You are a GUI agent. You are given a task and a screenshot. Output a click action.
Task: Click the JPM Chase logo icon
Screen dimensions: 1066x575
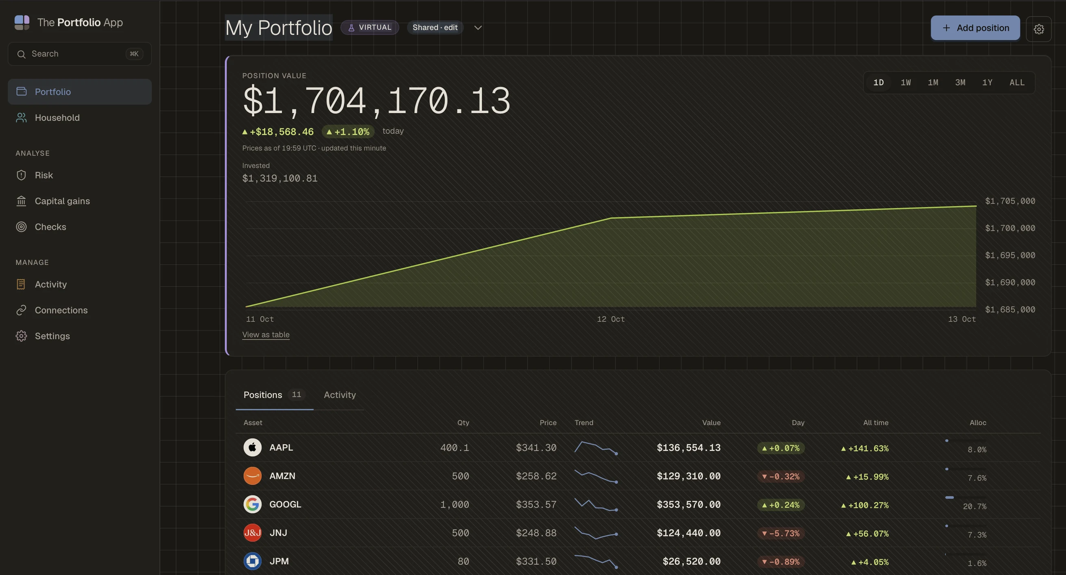pyautogui.click(x=252, y=561)
